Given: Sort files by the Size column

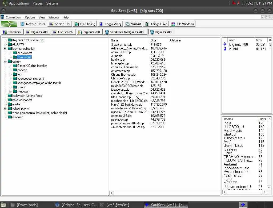Looking at the screenshot, I should [x=158, y=40].
